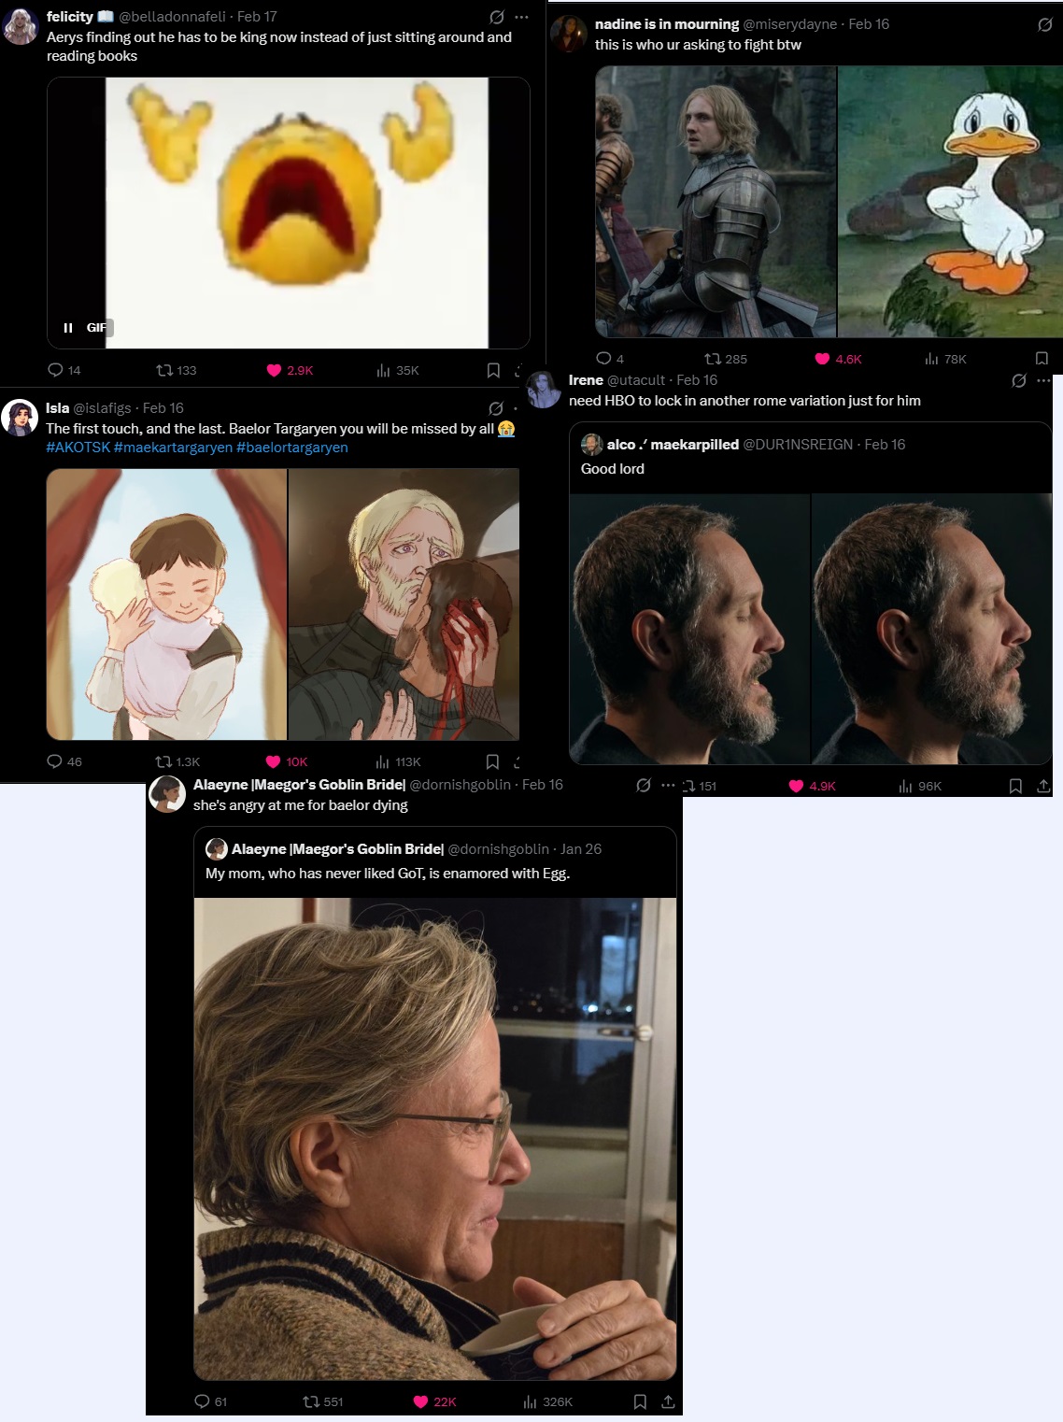The width and height of the screenshot is (1063, 1422).
Task: Expand more options on Alaeyne's tweet
Action: tap(668, 785)
